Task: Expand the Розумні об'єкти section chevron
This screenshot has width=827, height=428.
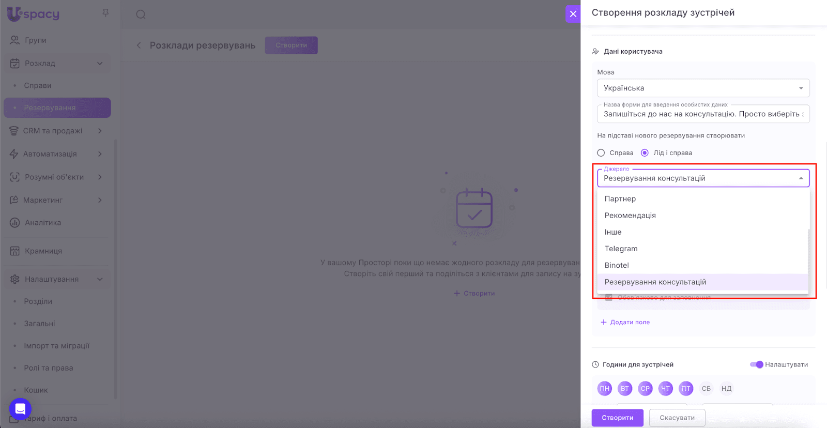Action: [100, 177]
